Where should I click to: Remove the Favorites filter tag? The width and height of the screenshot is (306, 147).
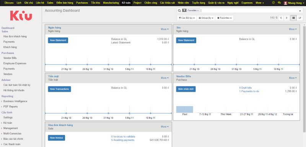pyautogui.click(x=198, y=11)
